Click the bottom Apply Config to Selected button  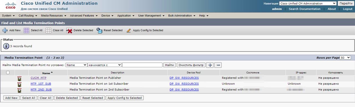[x=125, y=98]
